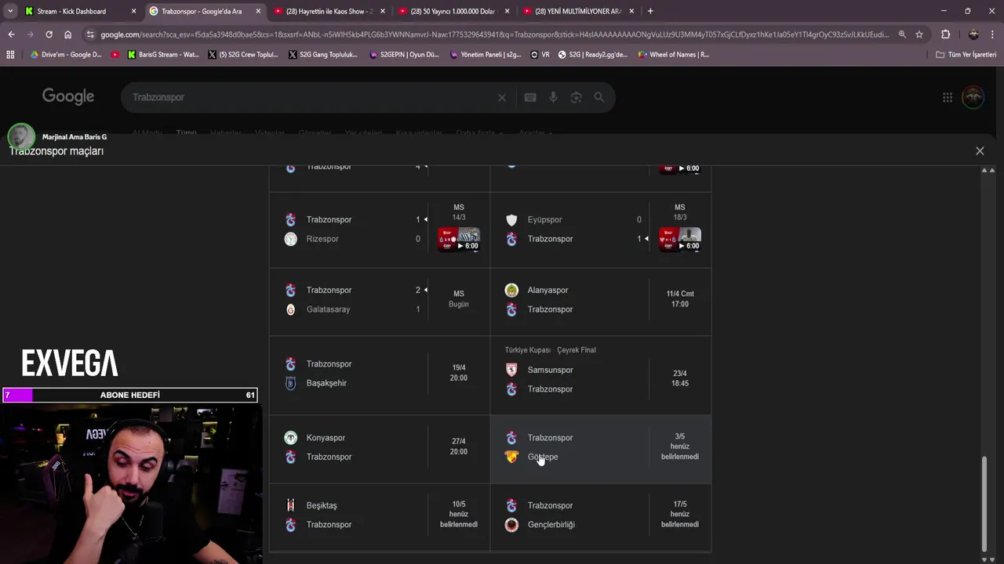Play Eyüpspor vs Trabzonspor highlights video
This screenshot has width=1004, height=564.
click(680, 239)
